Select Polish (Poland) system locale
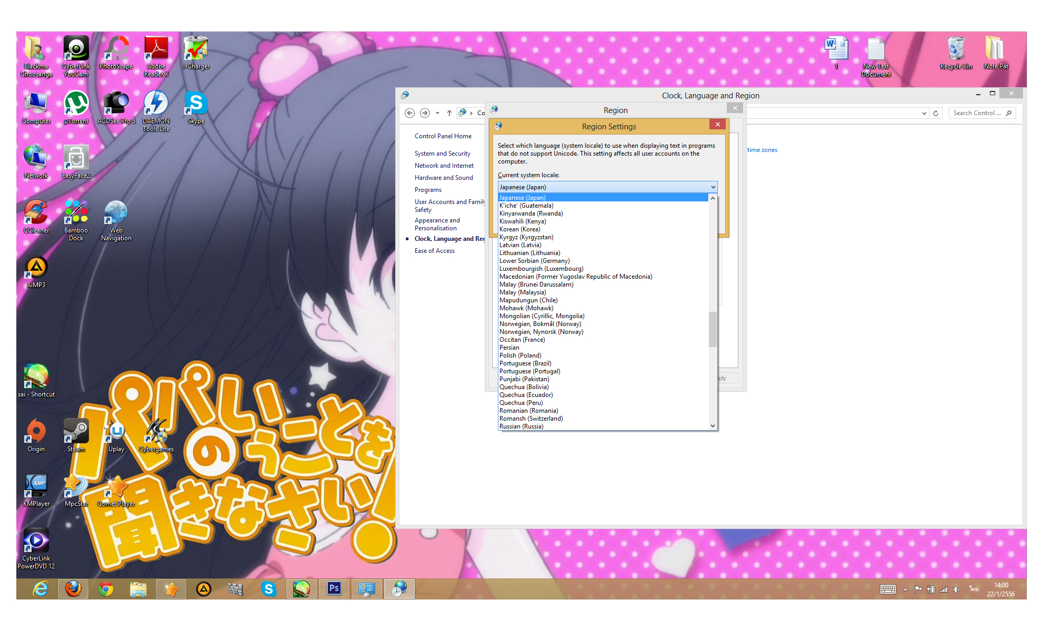 pos(520,355)
